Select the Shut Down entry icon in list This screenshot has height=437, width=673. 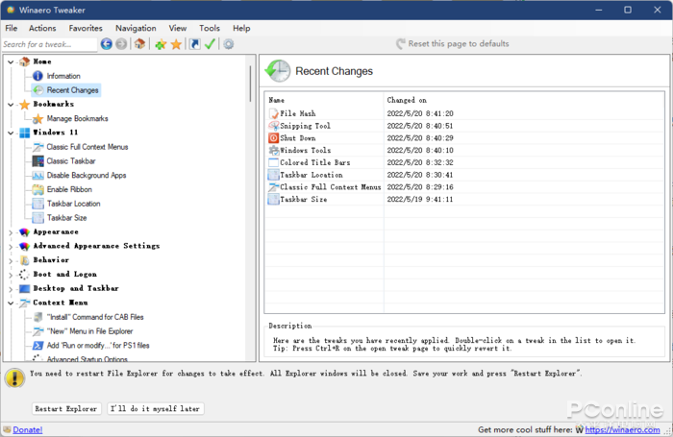click(x=273, y=138)
